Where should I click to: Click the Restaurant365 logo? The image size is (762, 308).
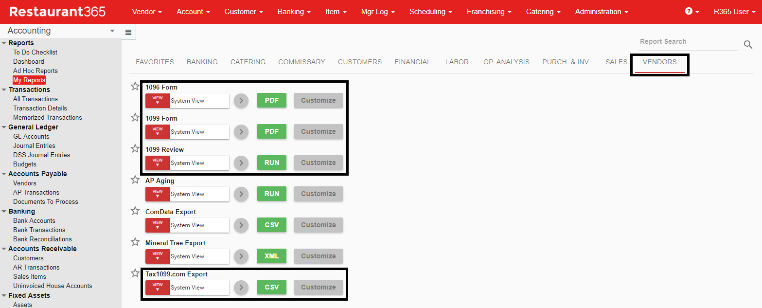pos(57,12)
